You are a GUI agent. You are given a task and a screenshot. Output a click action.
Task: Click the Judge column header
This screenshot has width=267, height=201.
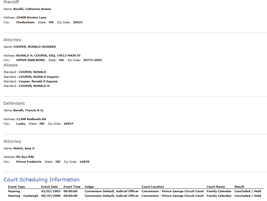coord(89,187)
